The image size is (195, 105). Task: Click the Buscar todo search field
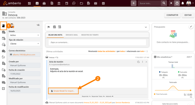tap(149, 3)
